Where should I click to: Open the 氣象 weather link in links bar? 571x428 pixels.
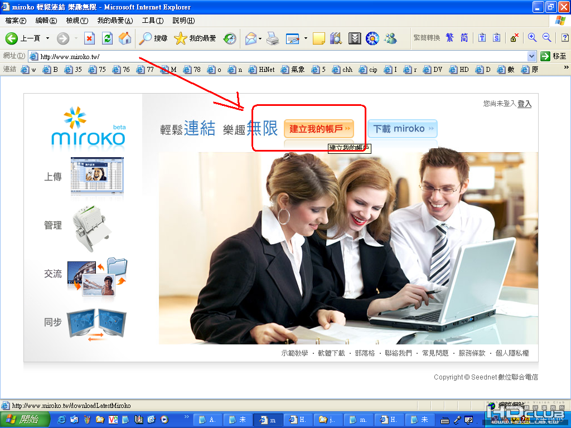[x=293, y=70]
